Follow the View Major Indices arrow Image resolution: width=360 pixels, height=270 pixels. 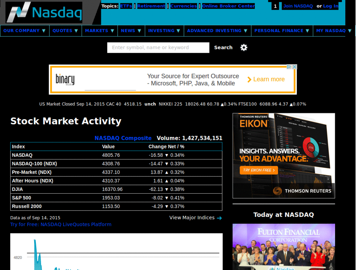(x=219, y=218)
